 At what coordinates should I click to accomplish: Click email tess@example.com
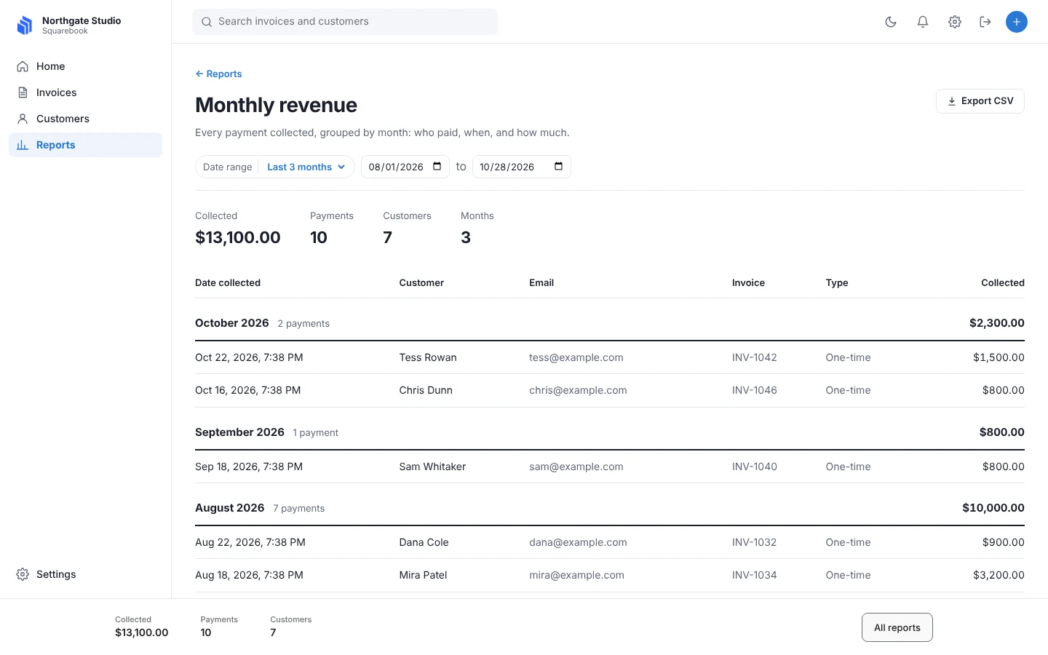(576, 357)
